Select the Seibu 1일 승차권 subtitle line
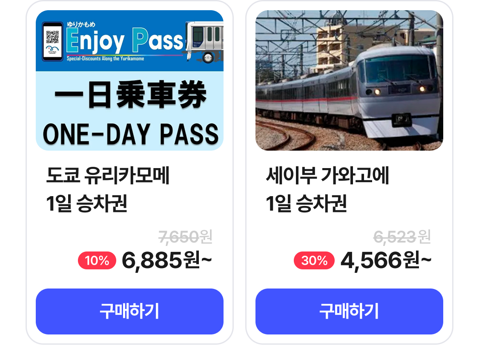479x360 pixels. (x=306, y=204)
